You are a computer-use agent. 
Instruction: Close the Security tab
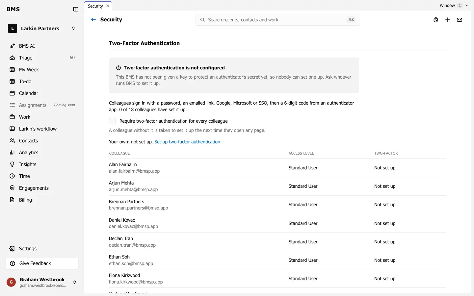[x=108, y=6]
